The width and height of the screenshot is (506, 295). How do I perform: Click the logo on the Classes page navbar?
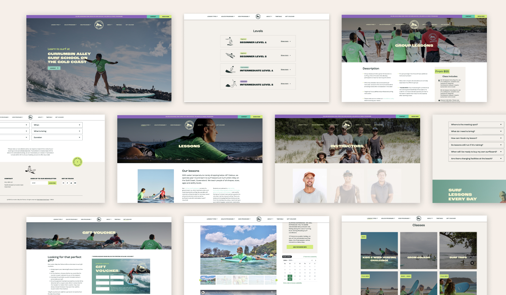pyautogui.click(x=419, y=218)
